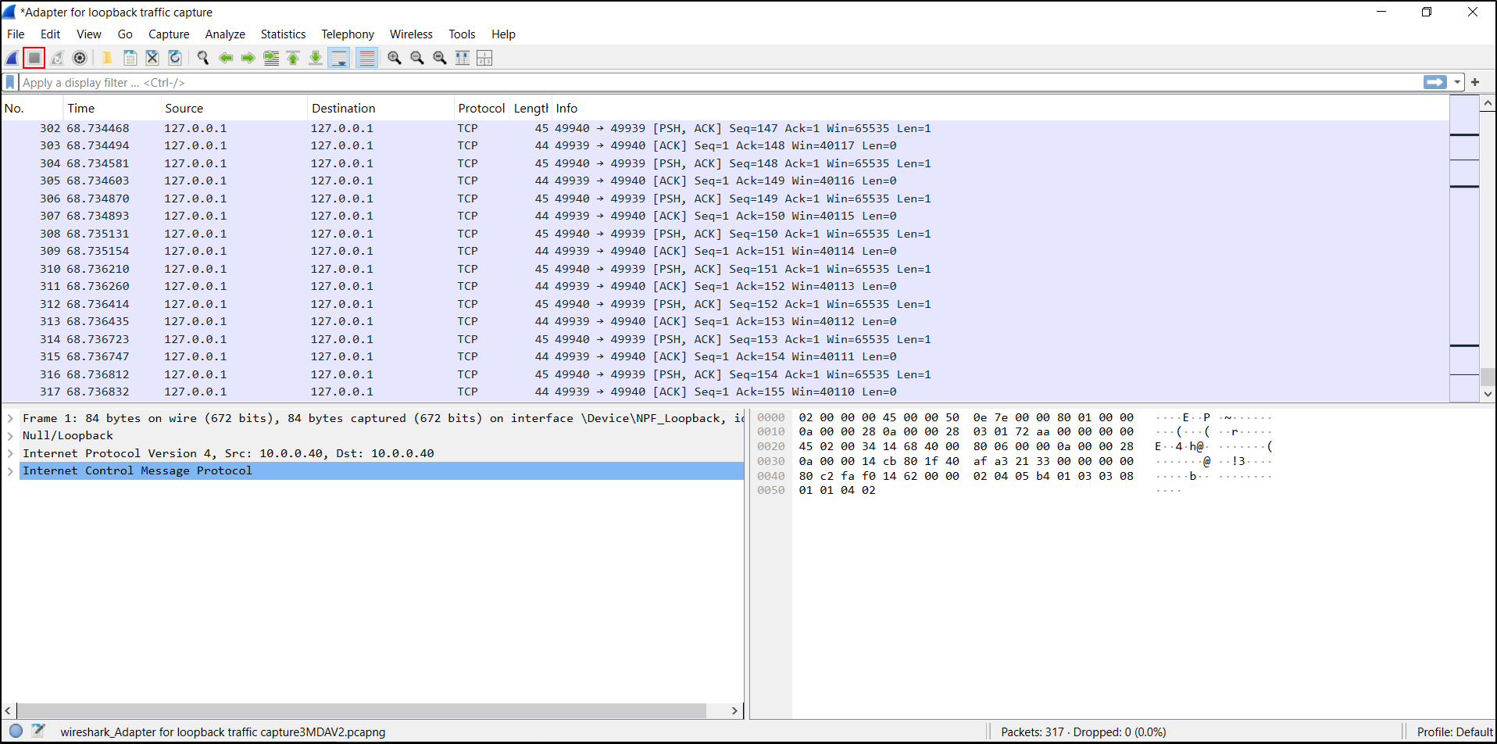This screenshot has width=1497, height=744.
Task: Restart the current capture
Action: tap(57, 58)
